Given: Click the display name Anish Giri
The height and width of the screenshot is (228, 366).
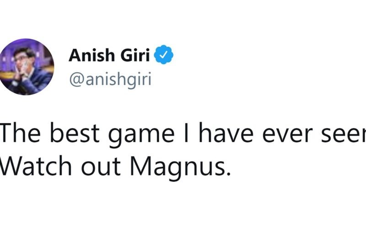Looking at the screenshot, I should (x=110, y=56).
